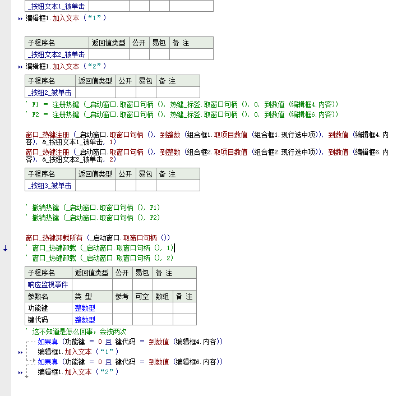Screen dimensions: 397x396
Task: Toggle 可空 cell for 功能键 parameter
Action: 141,308
